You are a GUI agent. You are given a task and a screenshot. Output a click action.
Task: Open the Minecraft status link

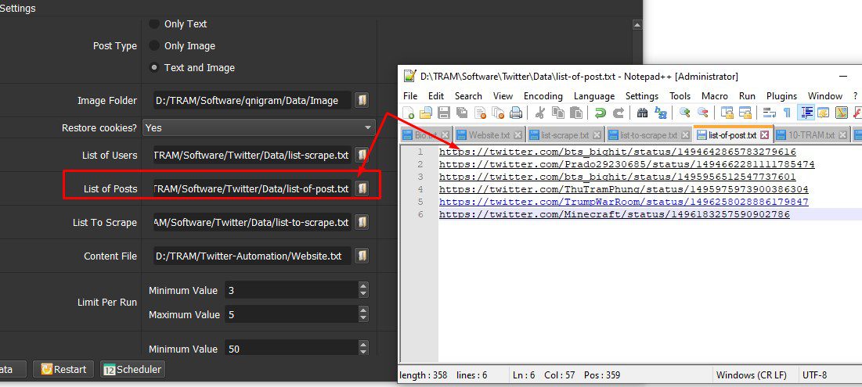[614, 215]
